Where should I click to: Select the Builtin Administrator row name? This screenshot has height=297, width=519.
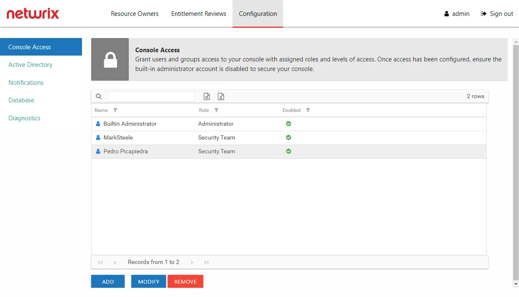click(x=130, y=124)
